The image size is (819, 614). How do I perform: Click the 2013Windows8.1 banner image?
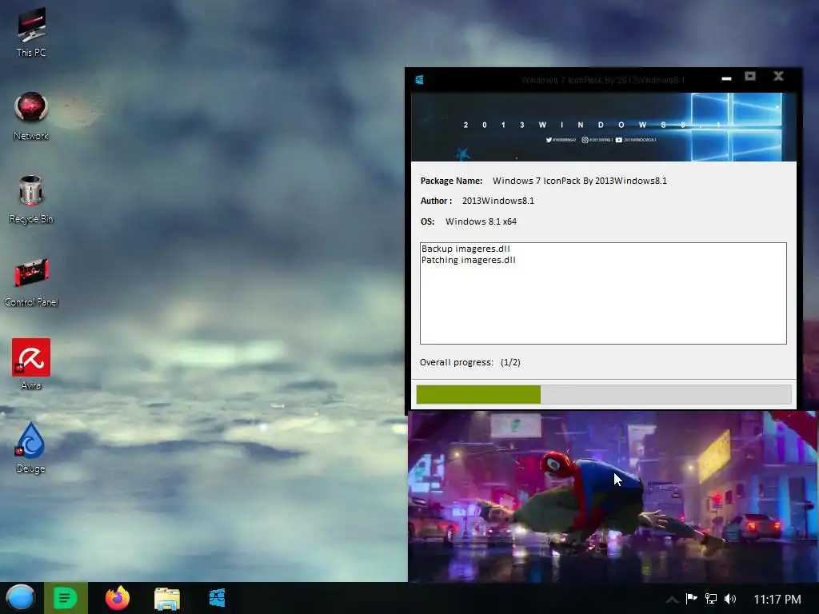pyautogui.click(x=604, y=127)
